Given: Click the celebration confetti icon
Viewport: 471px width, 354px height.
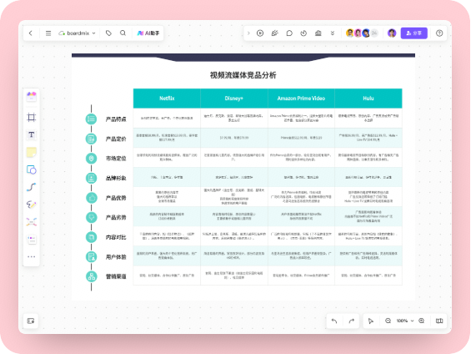Looking at the screenshot, I should (x=274, y=33).
